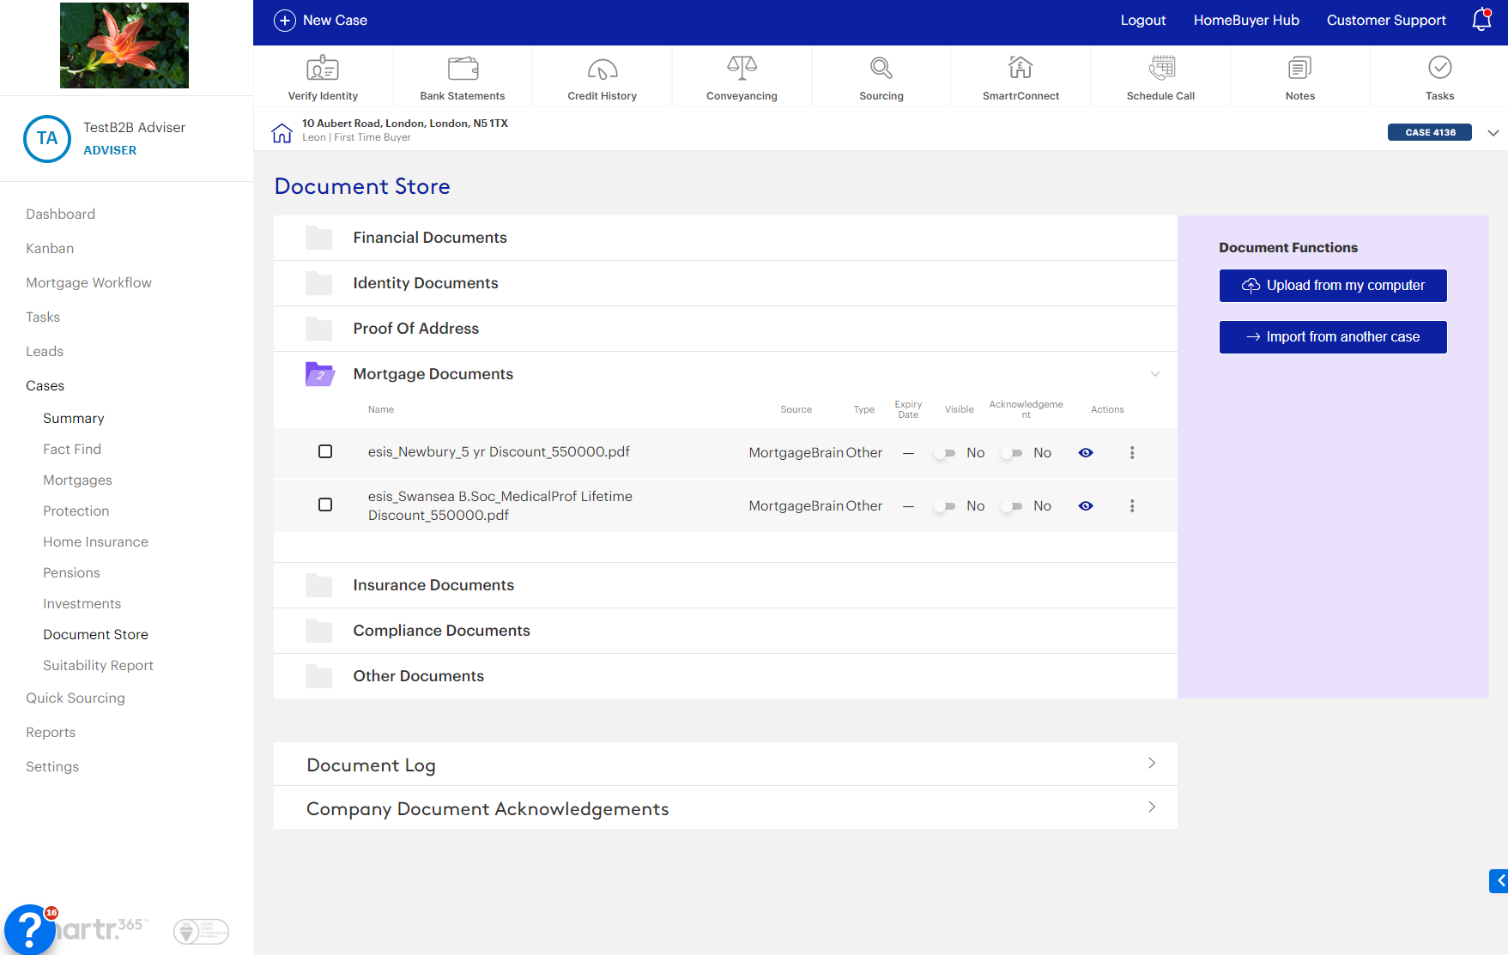Open the Bank Statements tool
The image size is (1508, 955).
463,77
